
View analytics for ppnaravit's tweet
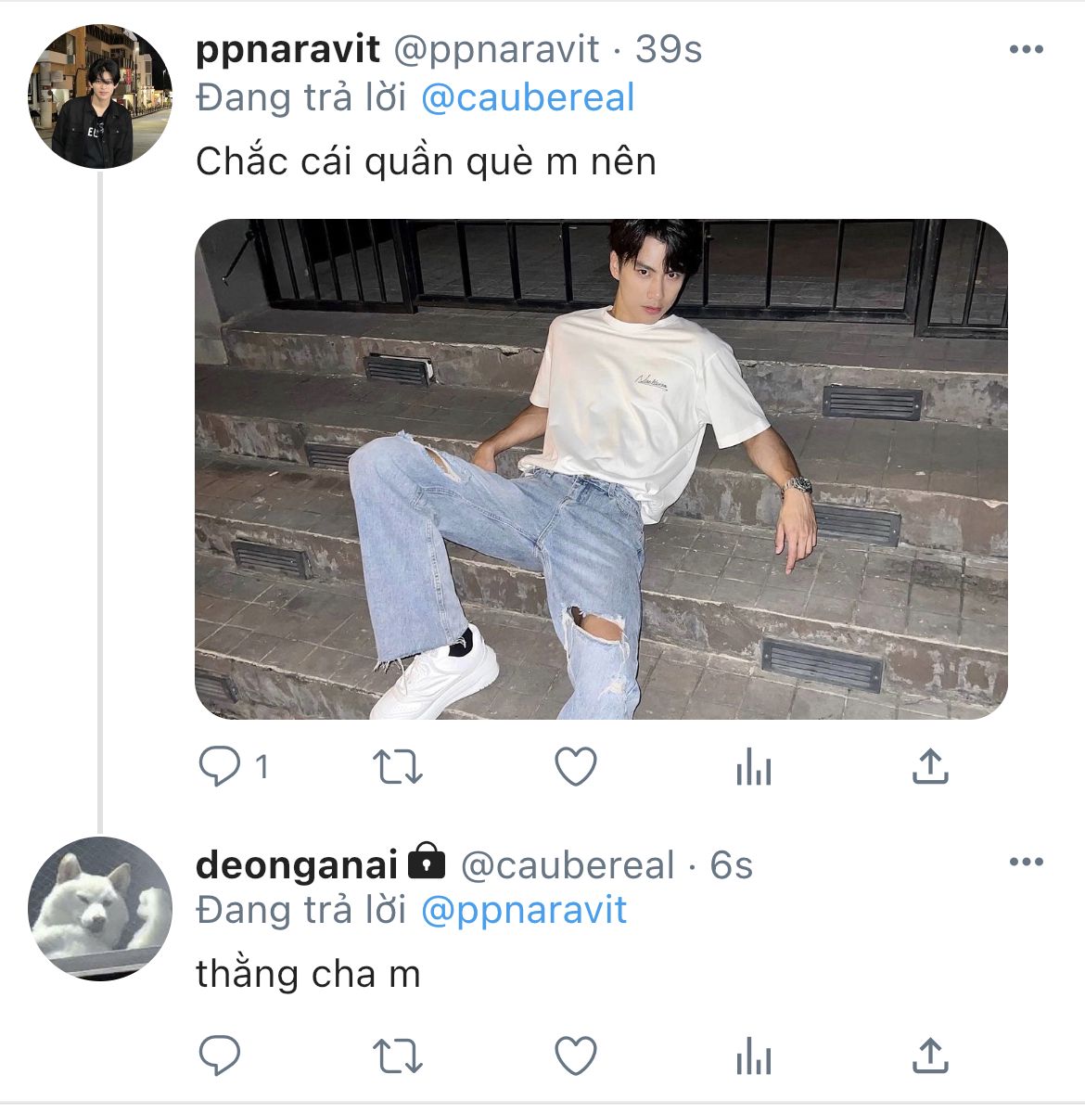753,767
